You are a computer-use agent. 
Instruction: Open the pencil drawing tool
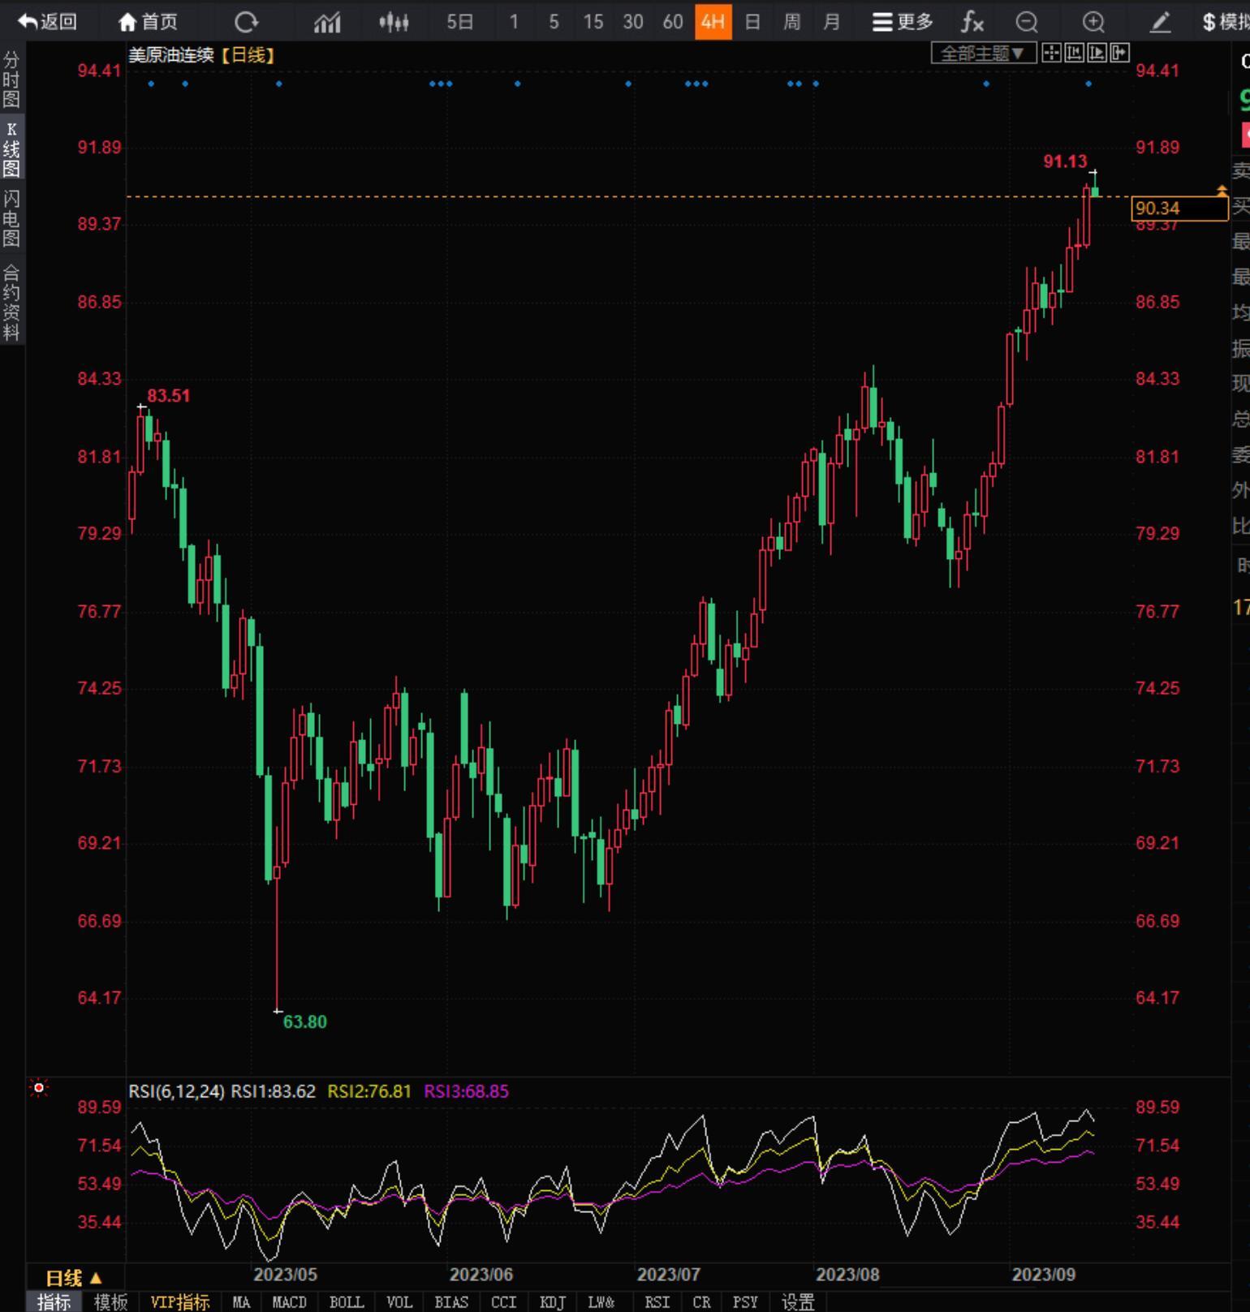click(x=1161, y=22)
